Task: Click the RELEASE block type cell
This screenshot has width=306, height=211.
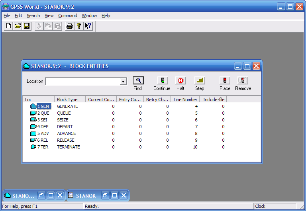Action: tap(66, 140)
